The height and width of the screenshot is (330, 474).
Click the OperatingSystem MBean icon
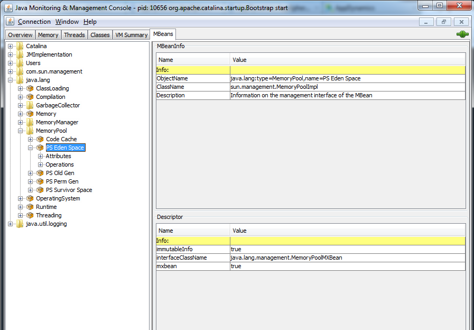[30, 198]
